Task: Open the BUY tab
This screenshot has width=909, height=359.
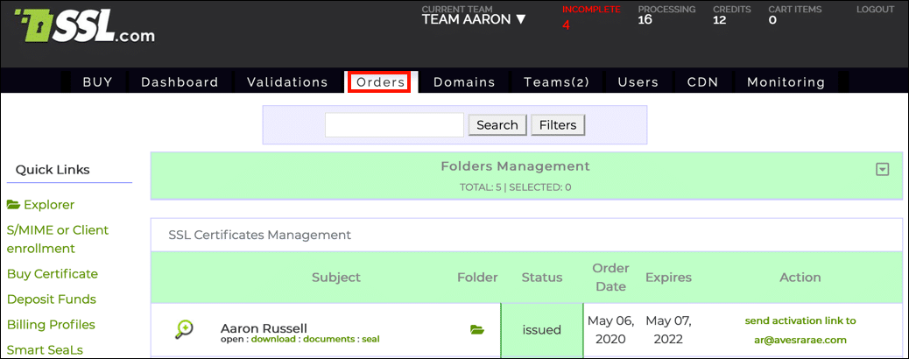Action: pos(97,82)
